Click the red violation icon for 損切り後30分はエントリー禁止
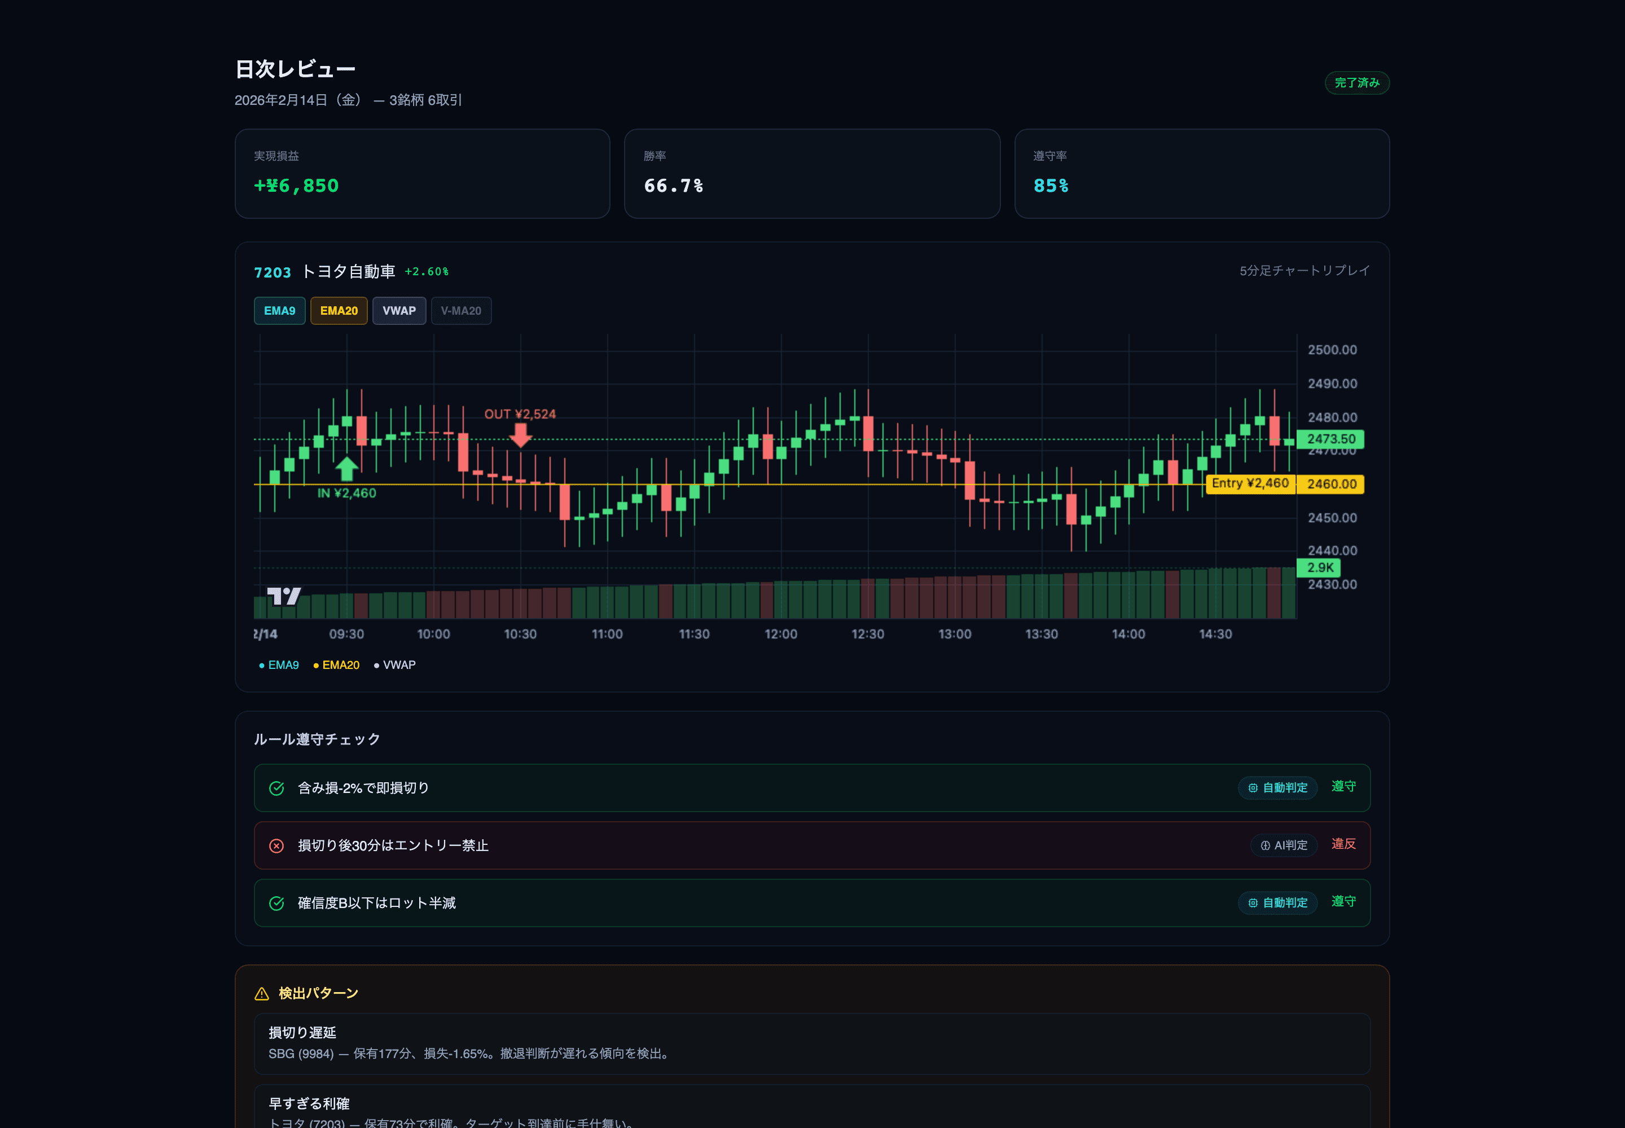 tap(276, 845)
